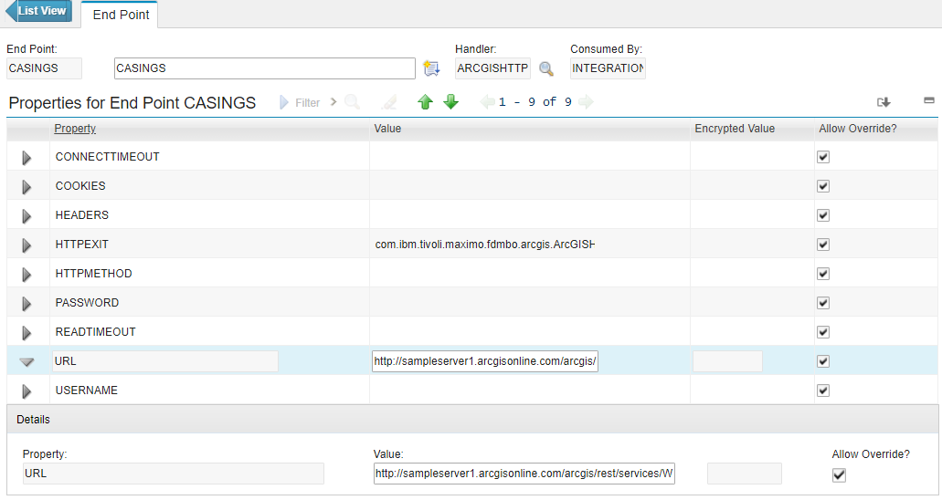Toggle Allow Override for URL row
942x500 pixels.
pyautogui.click(x=823, y=360)
